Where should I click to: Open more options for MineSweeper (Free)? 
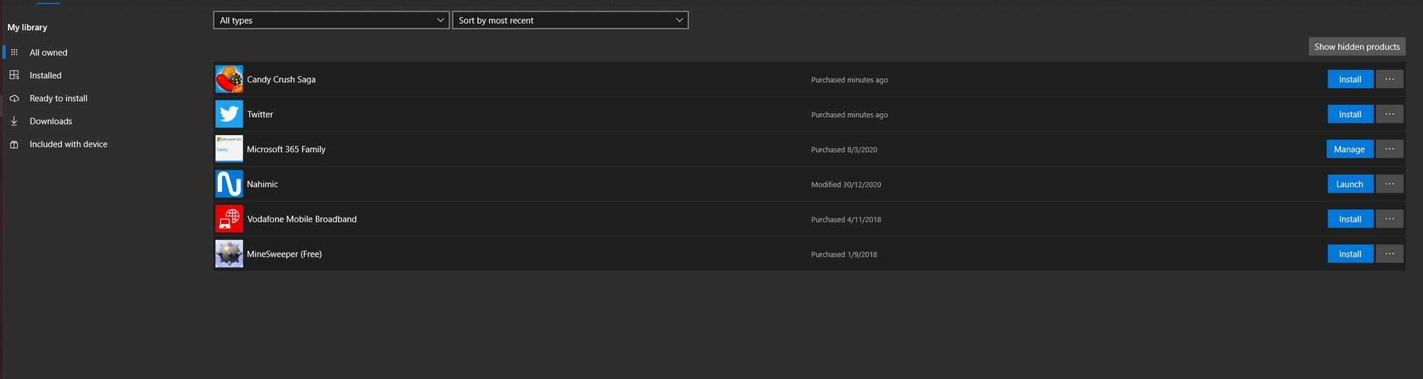pos(1390,254)
